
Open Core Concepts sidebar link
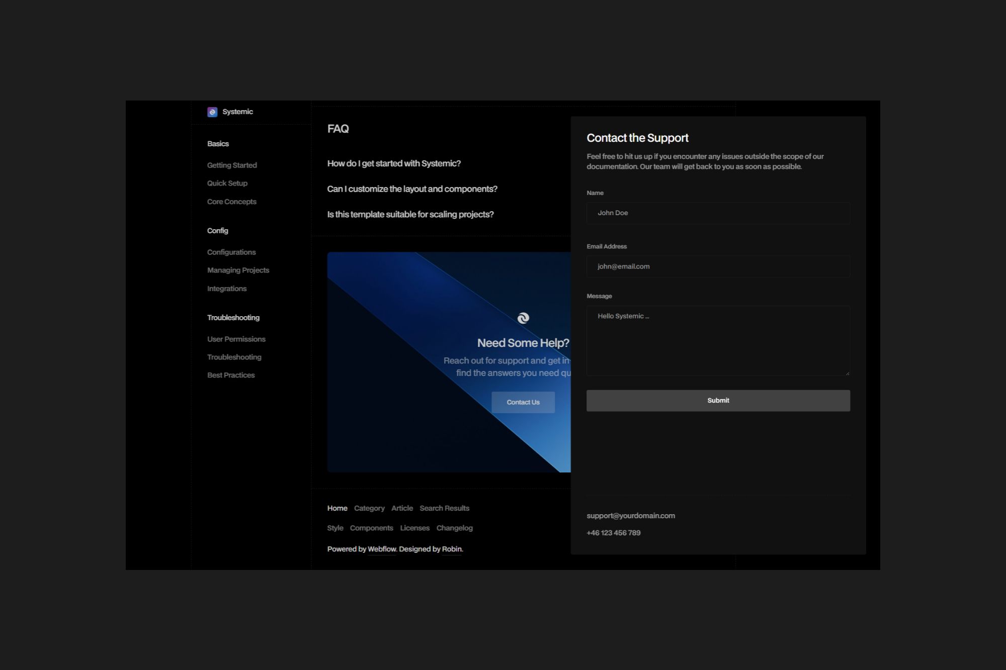pos(232,202)
